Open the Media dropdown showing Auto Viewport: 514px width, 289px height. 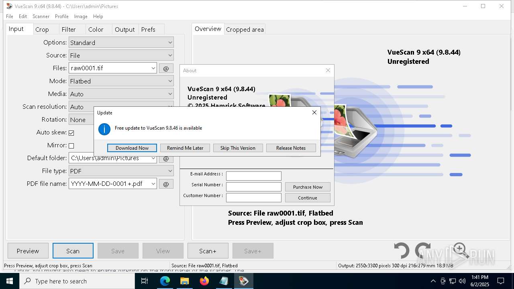click(121, 94)
